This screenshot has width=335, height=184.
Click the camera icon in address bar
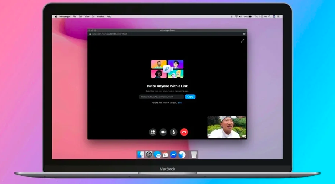pyautogui.click(x=244, y=34)
